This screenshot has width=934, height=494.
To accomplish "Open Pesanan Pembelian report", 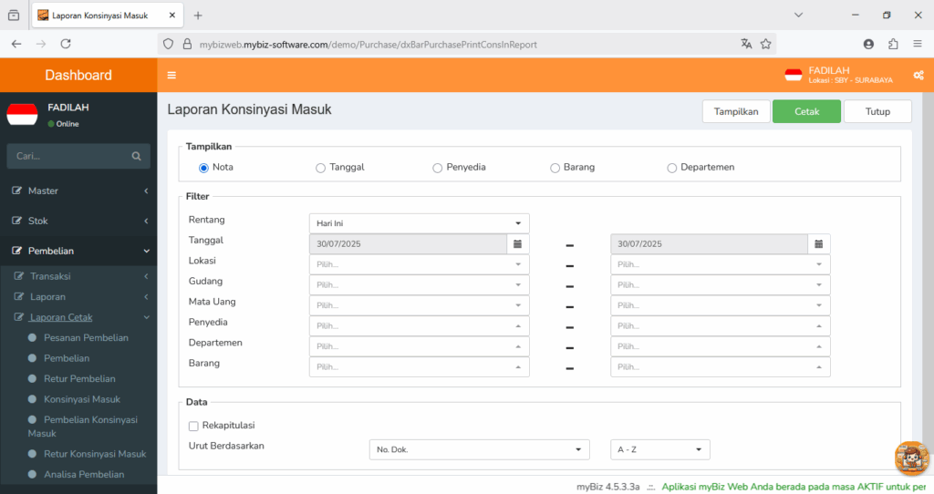I will coord(86,338).
